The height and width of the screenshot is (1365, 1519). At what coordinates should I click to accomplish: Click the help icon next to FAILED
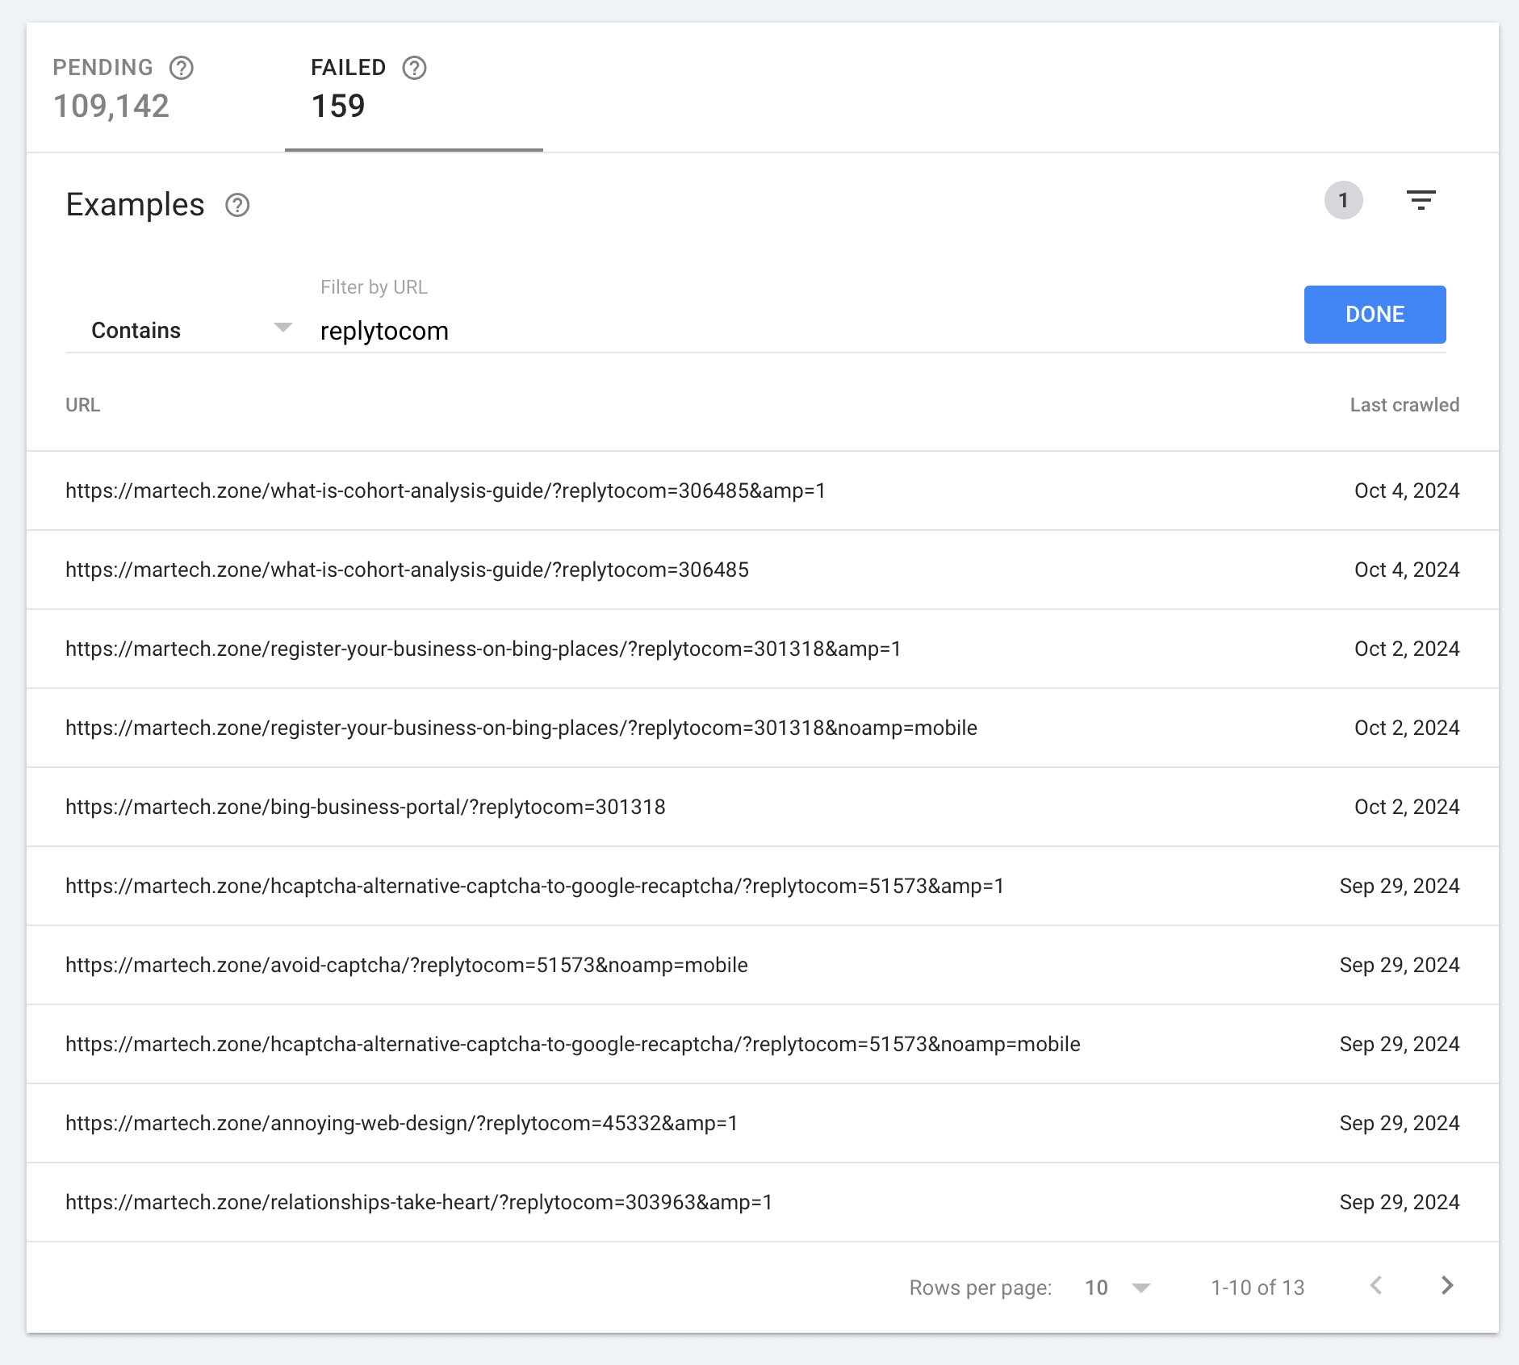[x=414, y=68]
